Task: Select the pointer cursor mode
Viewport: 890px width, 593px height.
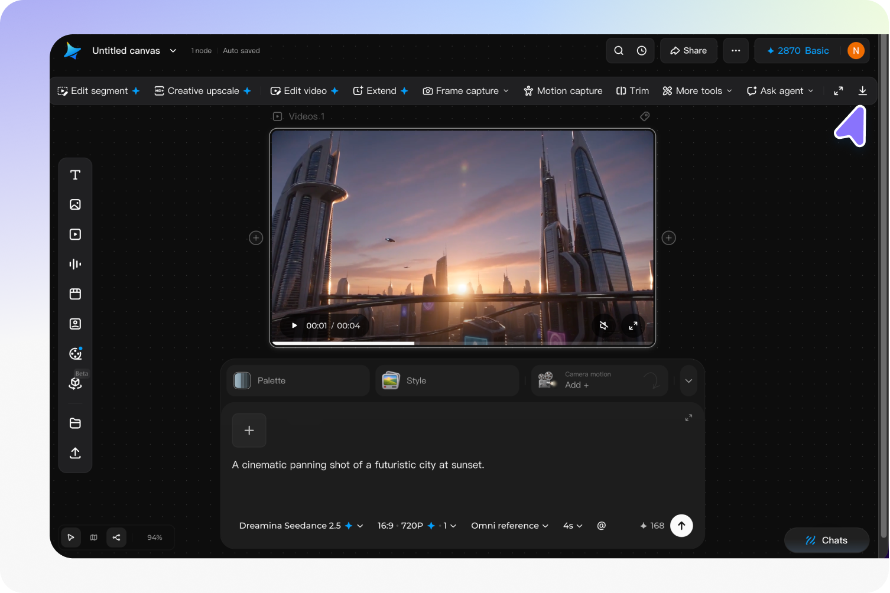Action: (71, 537)
